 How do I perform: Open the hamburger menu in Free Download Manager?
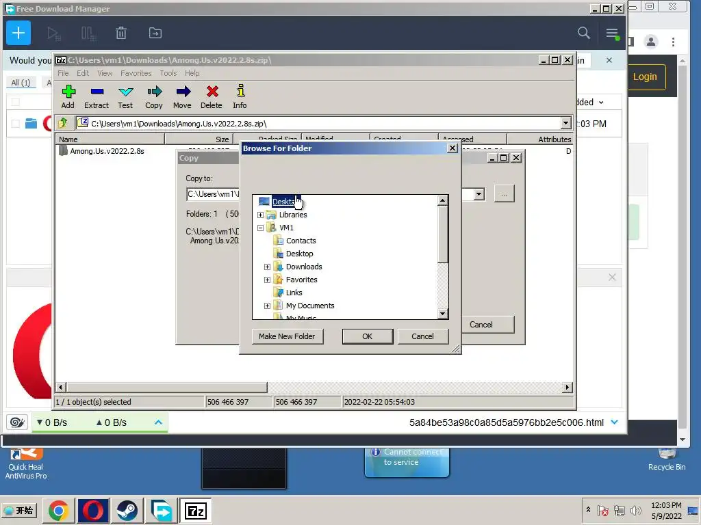point(612,33)
